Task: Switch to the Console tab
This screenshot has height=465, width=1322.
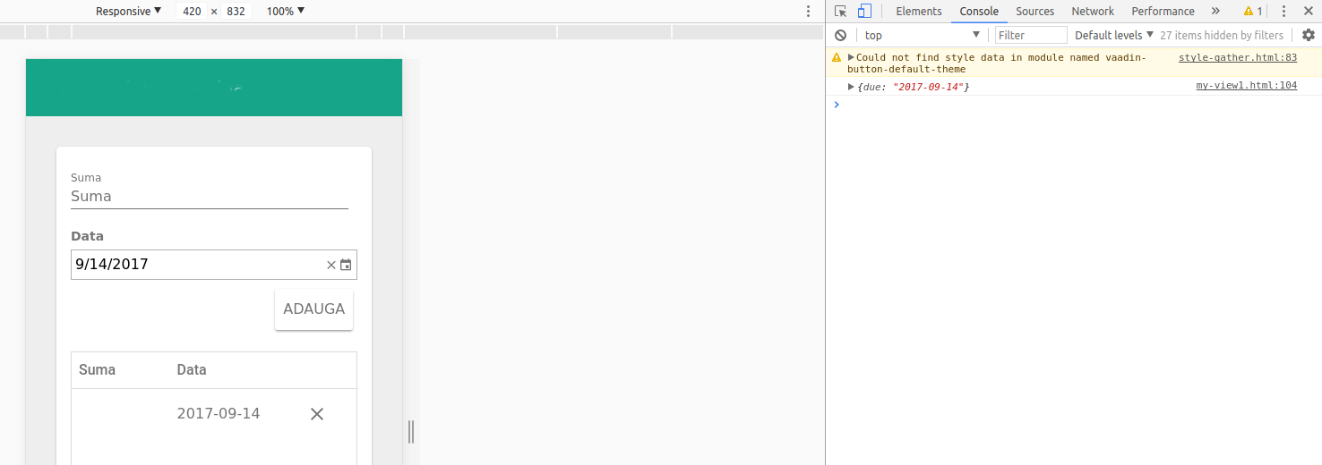Action: click(x=979, y=12)
